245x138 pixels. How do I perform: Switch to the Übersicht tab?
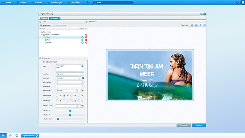(44, 18)
